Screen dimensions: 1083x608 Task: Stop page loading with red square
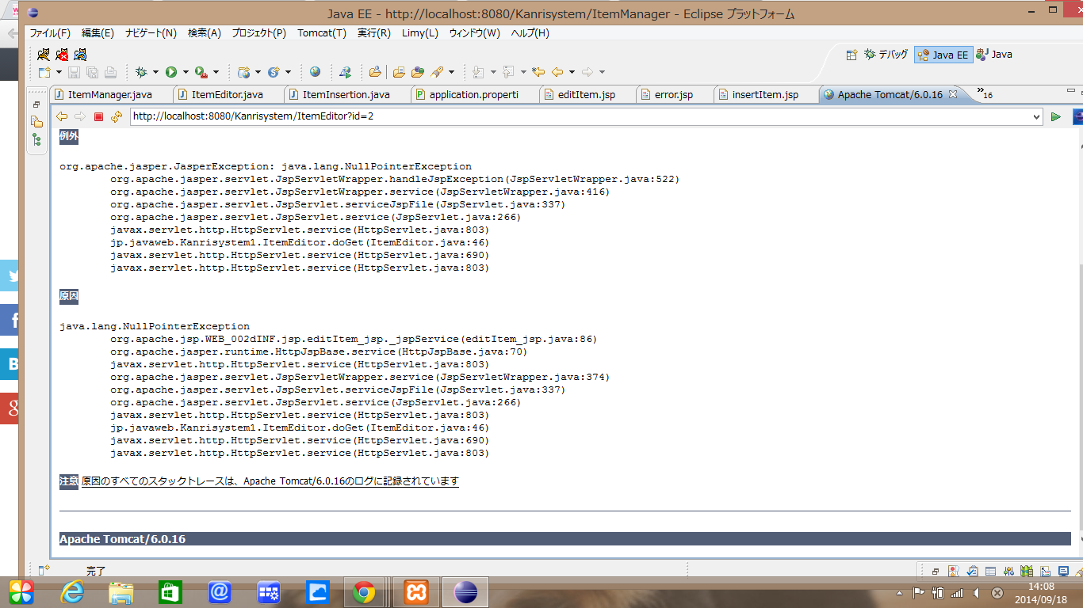point(98,117)
